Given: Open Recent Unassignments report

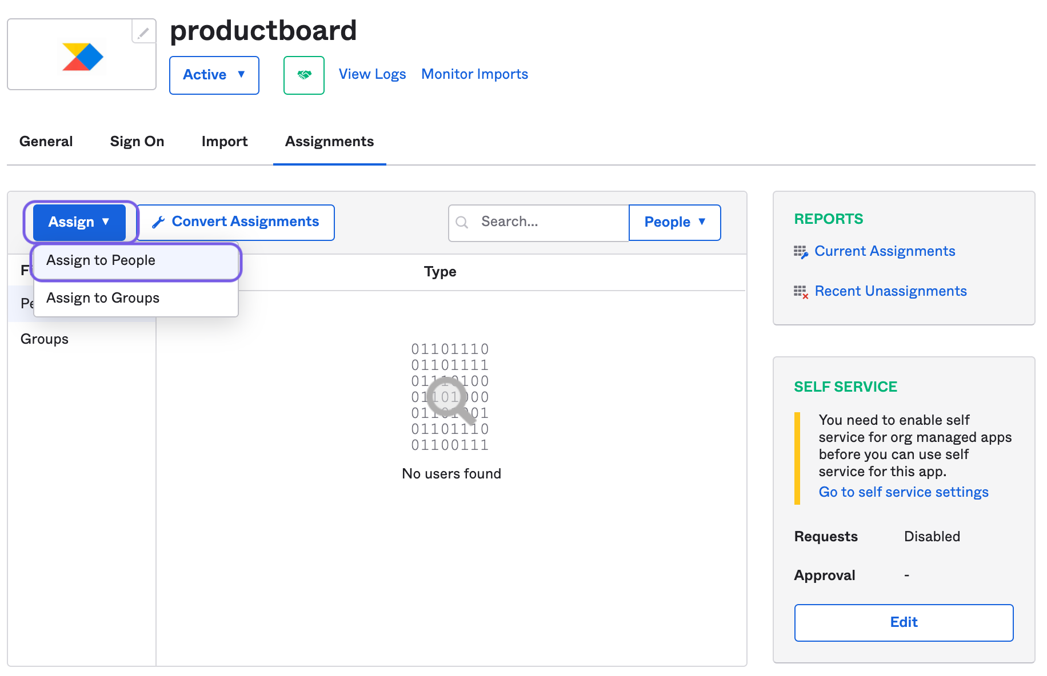Looking at the screenshot, I should tap(890, 291).
